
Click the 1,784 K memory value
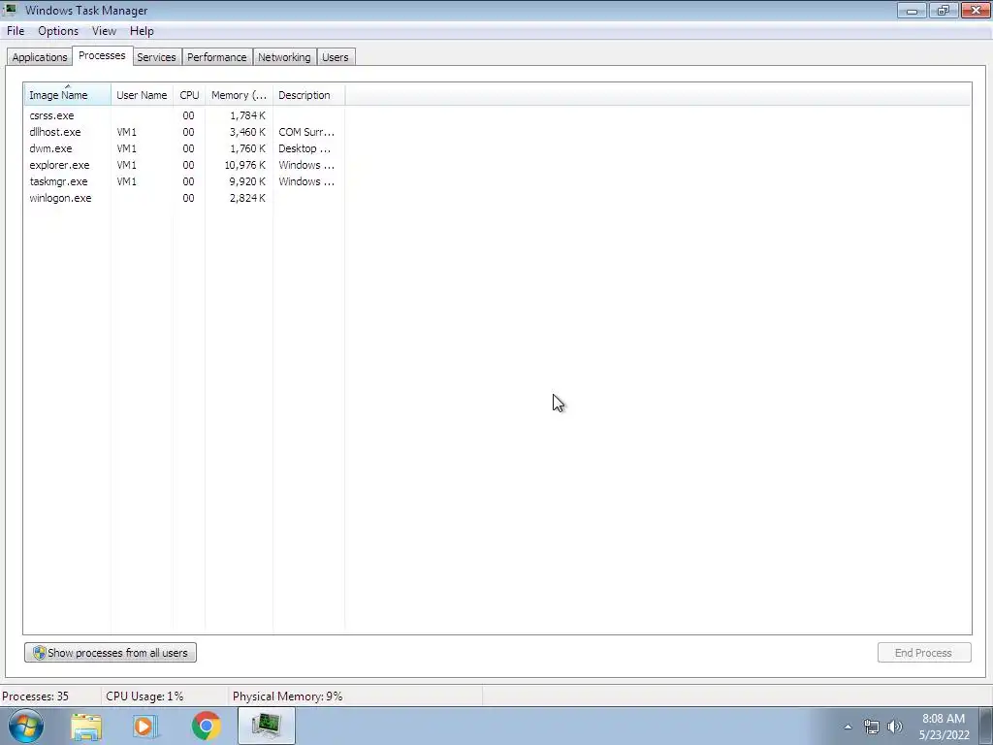click(247, 115)
